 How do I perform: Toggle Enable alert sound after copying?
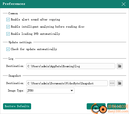pyautogui.click(x=8, y=19)
